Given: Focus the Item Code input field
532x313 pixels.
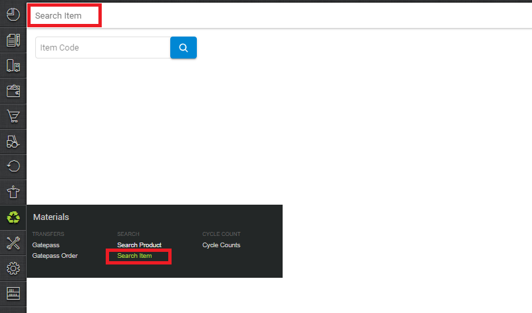Looking at the screenshot, I should click(x=103, y=47).
